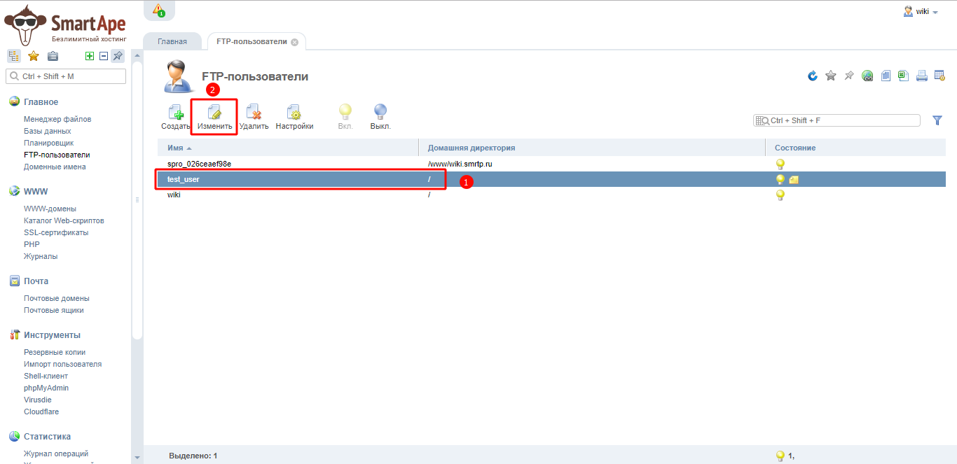The width and height of the screenshot is (957, 464).
Task: Open the phpMyAdmin link in sidebar
Action: 46,388
